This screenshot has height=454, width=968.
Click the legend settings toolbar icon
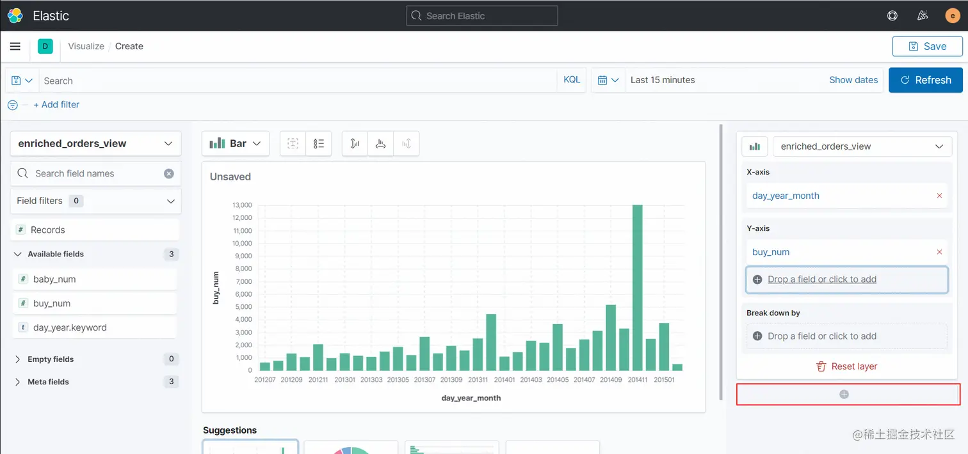point(319,143)
